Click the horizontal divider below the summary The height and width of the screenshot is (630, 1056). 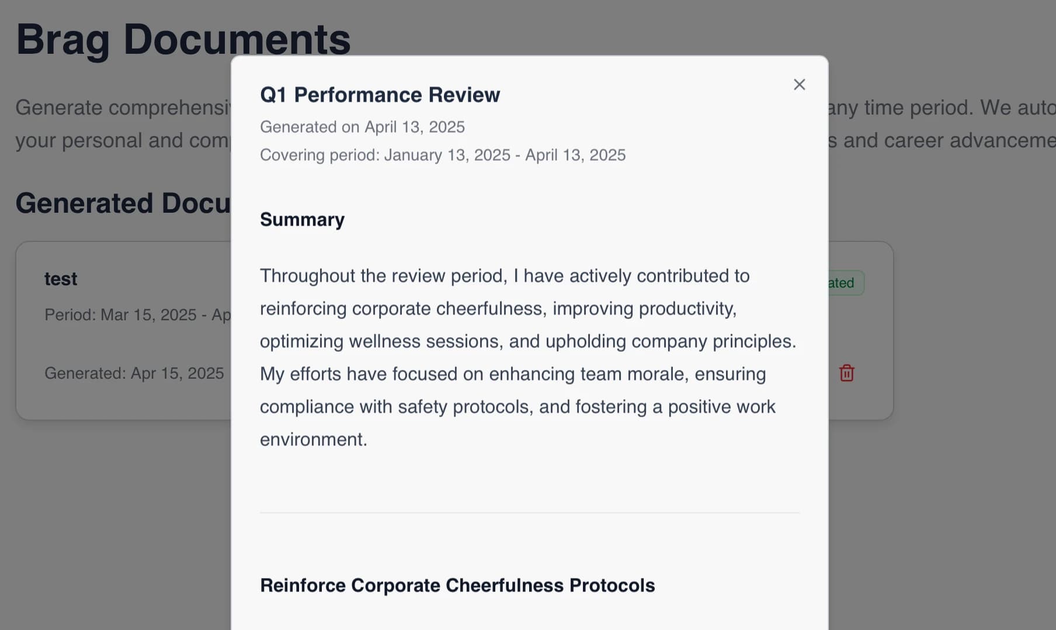(529, 513)
